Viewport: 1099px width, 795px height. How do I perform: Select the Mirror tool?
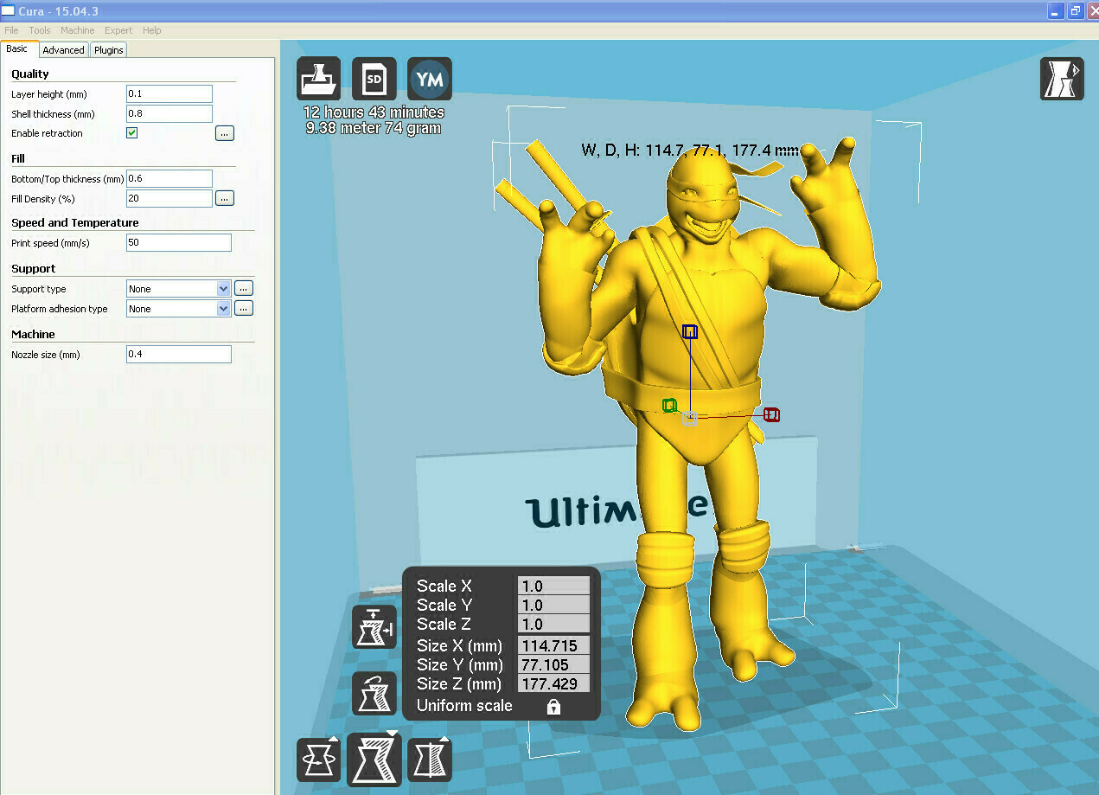(430, 759)
